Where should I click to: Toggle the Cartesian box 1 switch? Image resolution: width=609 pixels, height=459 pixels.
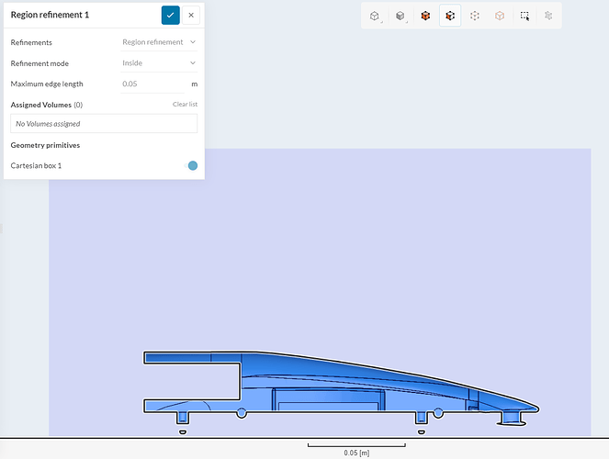point(191,165)
